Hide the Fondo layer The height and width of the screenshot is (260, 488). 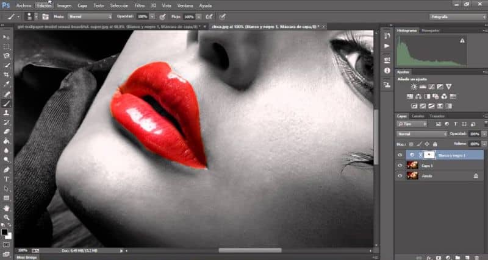click(x=400, y=176)
